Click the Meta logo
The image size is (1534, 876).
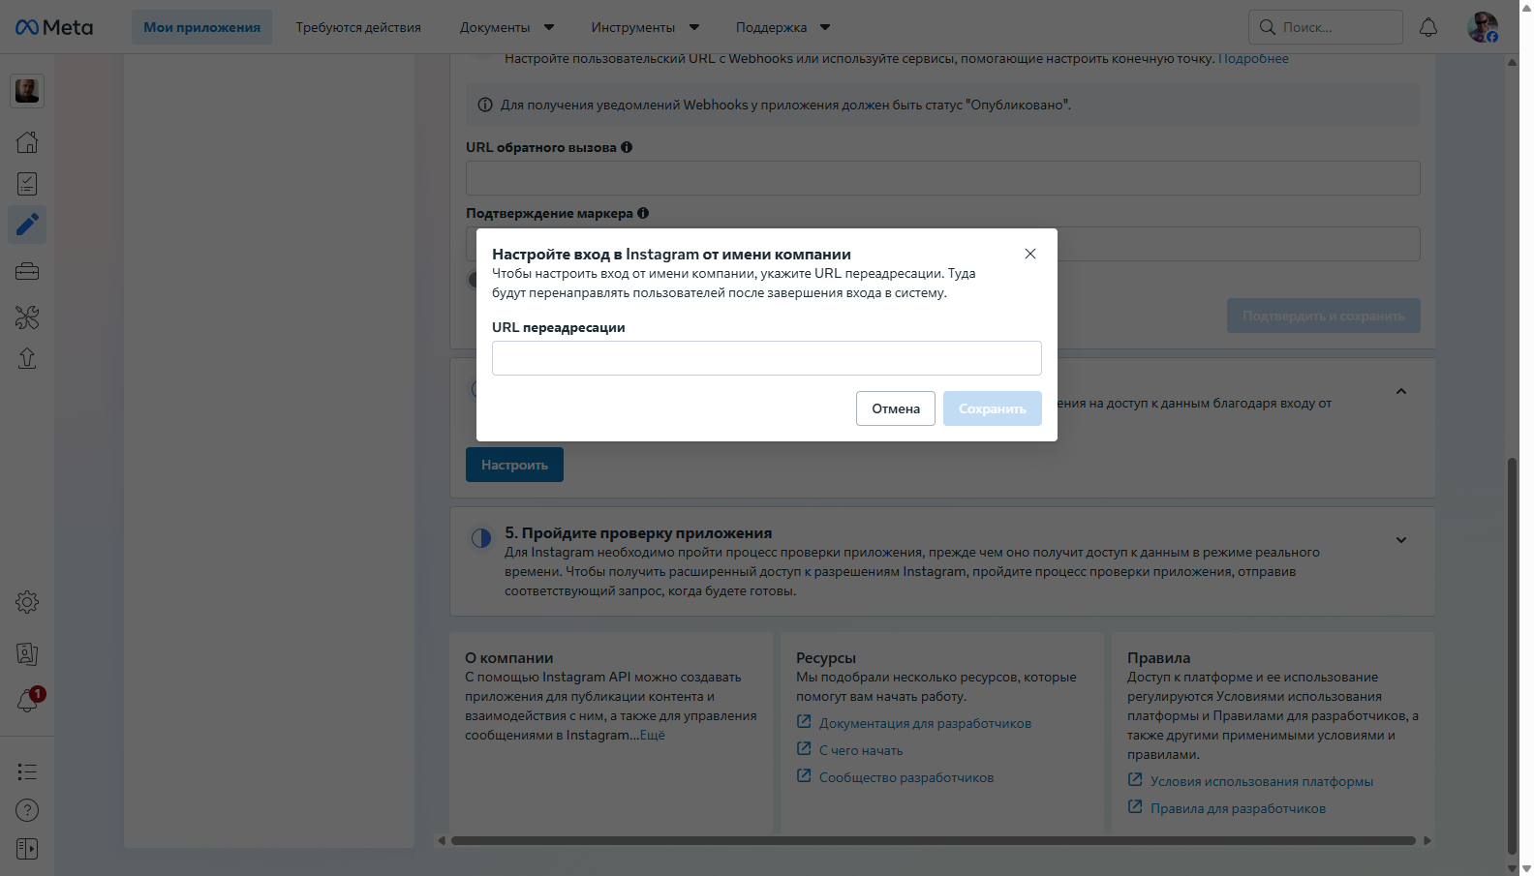(54, 27)
